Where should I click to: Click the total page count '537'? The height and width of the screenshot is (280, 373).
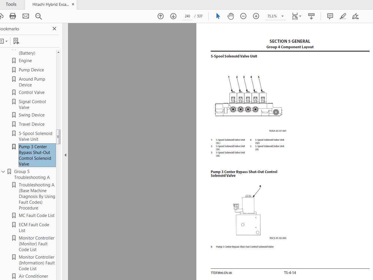click(x=200, y=16)
